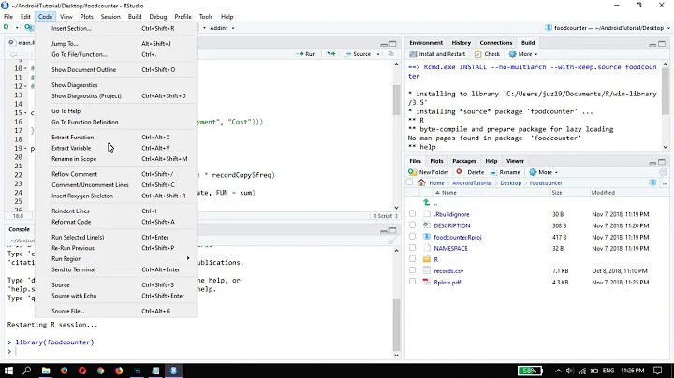Open the Source button dropdown arrow
The height and width of the screenshot is (378, 674).
378,54
